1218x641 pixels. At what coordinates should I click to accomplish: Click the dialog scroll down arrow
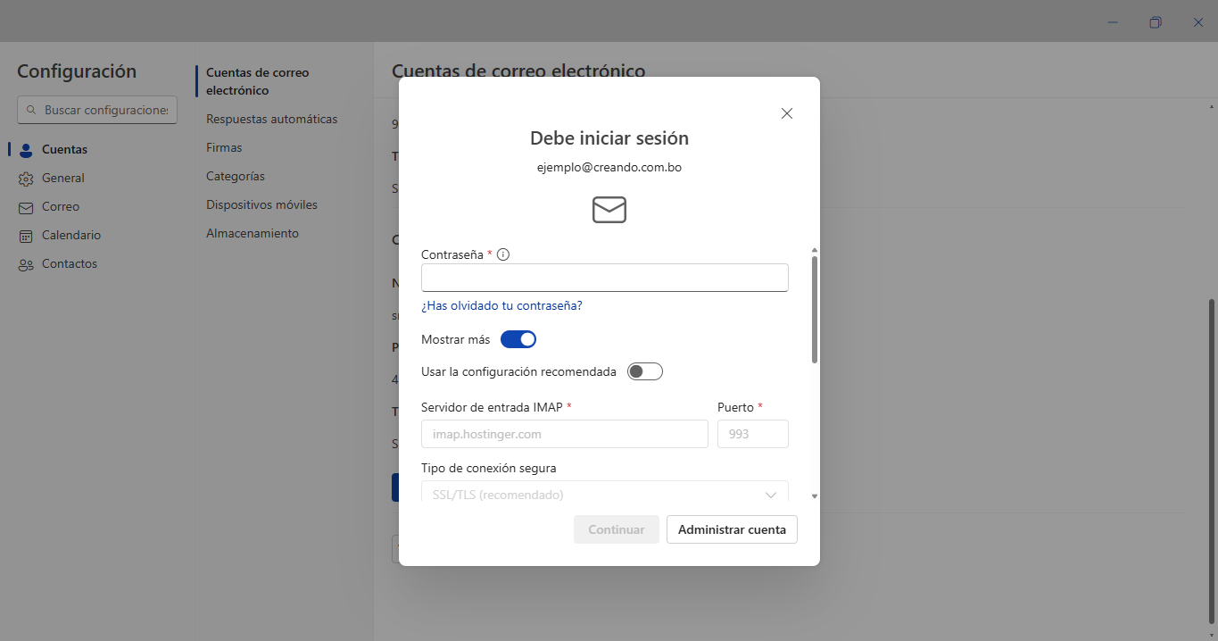click(815, 496)
